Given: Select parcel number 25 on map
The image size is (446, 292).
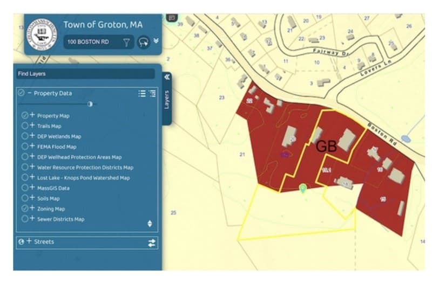Looking at the screenshot, I should click(173, 213).
